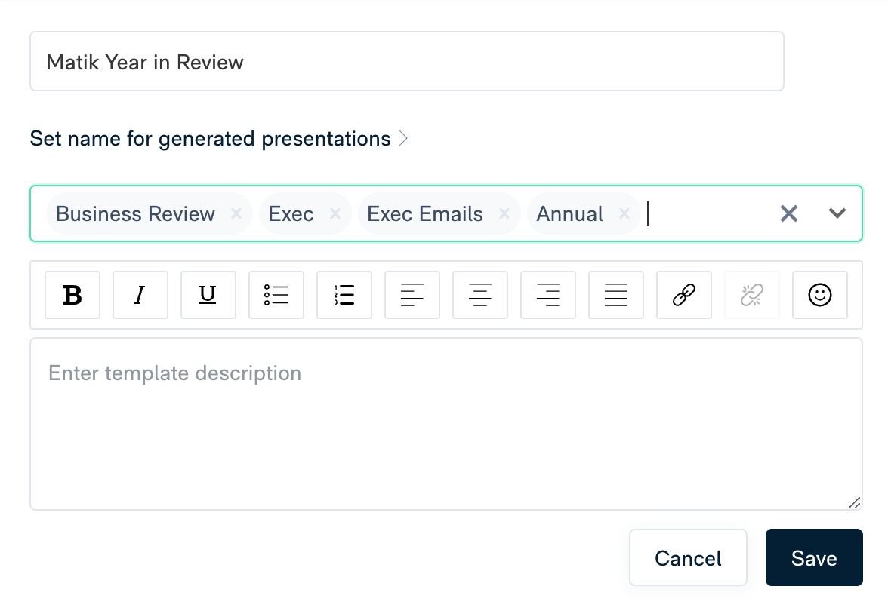Align text to the right
Screen dimensions: 891x614
548,295
